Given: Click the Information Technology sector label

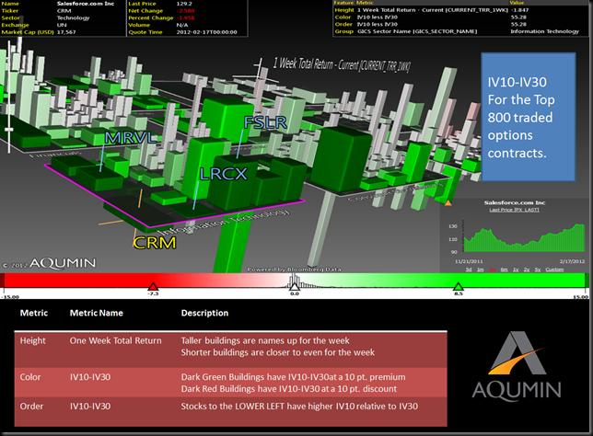Looking at the screenshot, I should (x=224, y=223).
